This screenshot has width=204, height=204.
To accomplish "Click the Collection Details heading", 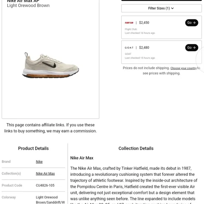I will (136, 148).
